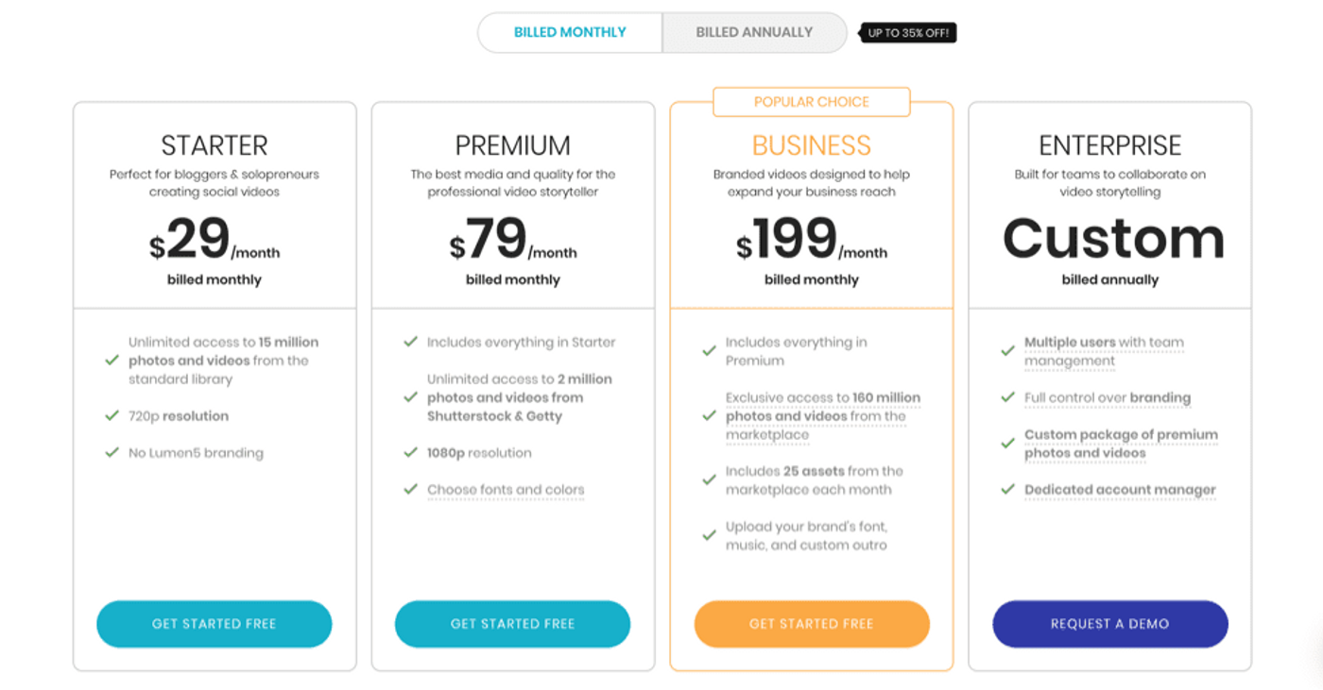Click the POPULAR CHOICE label above Business
This screenshot has height=690, width=1323.
click(x=811, y=102)
